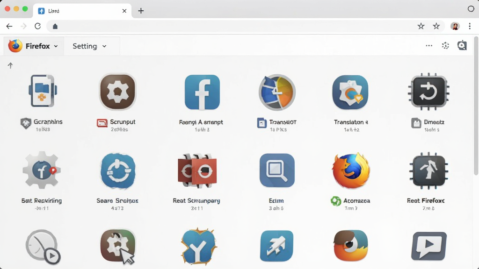Open the Firefox globe Acorrazoa icon
The height and width of the screenshot is (269, 479).
(351, 170)
